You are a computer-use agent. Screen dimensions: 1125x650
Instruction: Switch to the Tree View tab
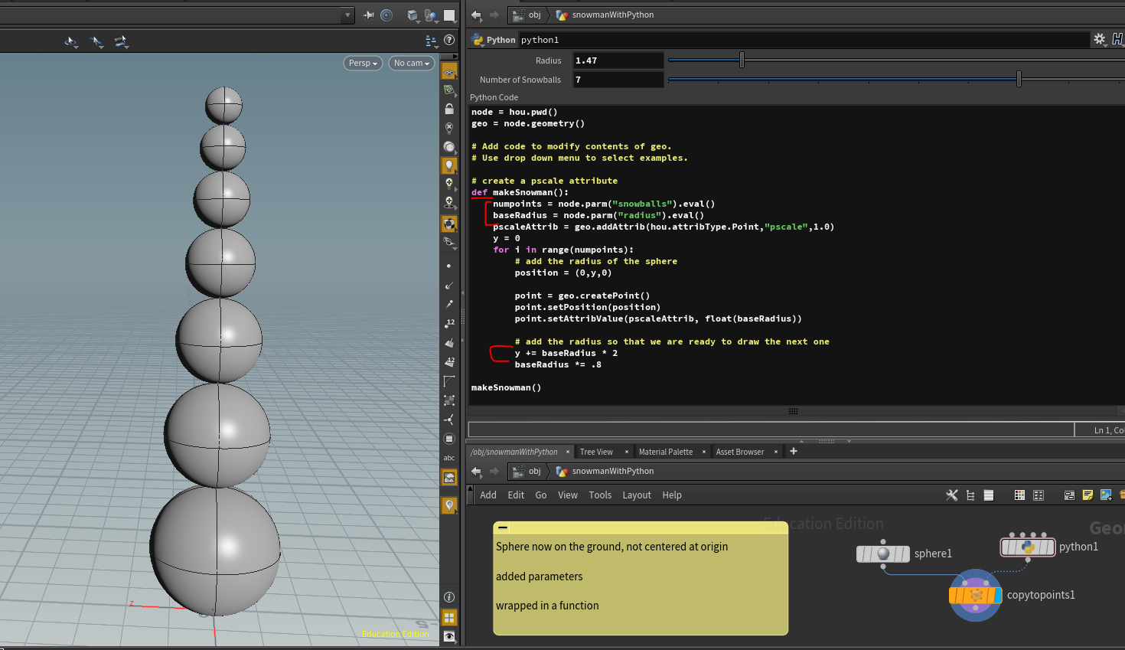[596, 452]
